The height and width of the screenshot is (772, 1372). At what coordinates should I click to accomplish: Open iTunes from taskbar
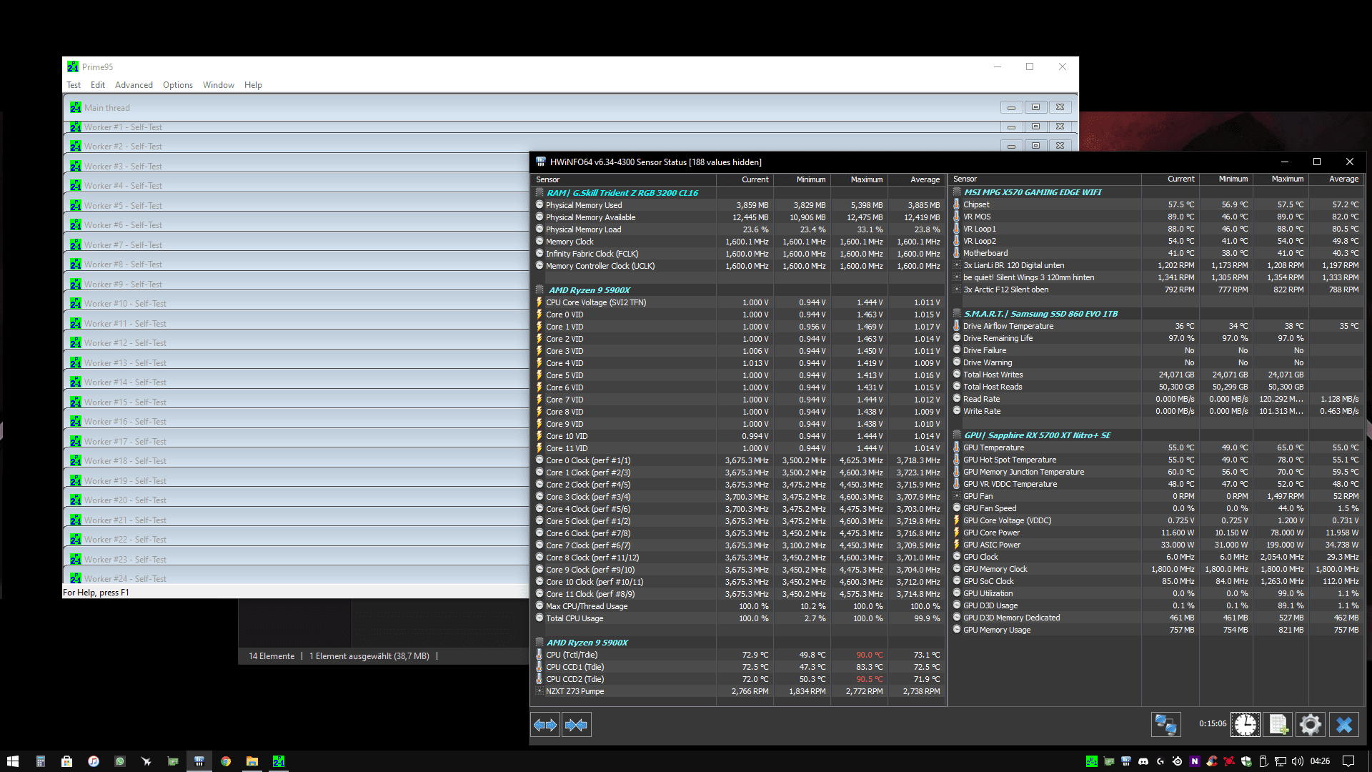(94, 761)
